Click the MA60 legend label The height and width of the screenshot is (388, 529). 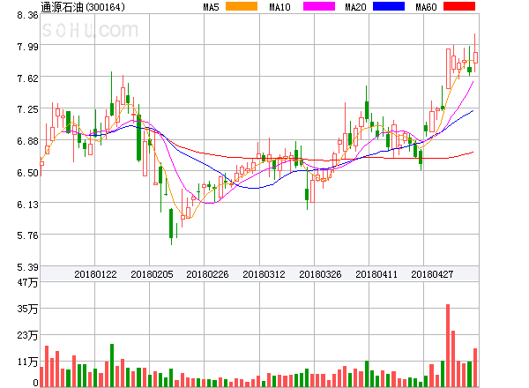[x=426, y=7]
